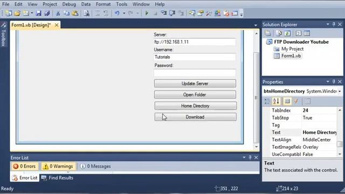Open the Window menu
This screenshot has width=345, height=194.
point(141,4)
